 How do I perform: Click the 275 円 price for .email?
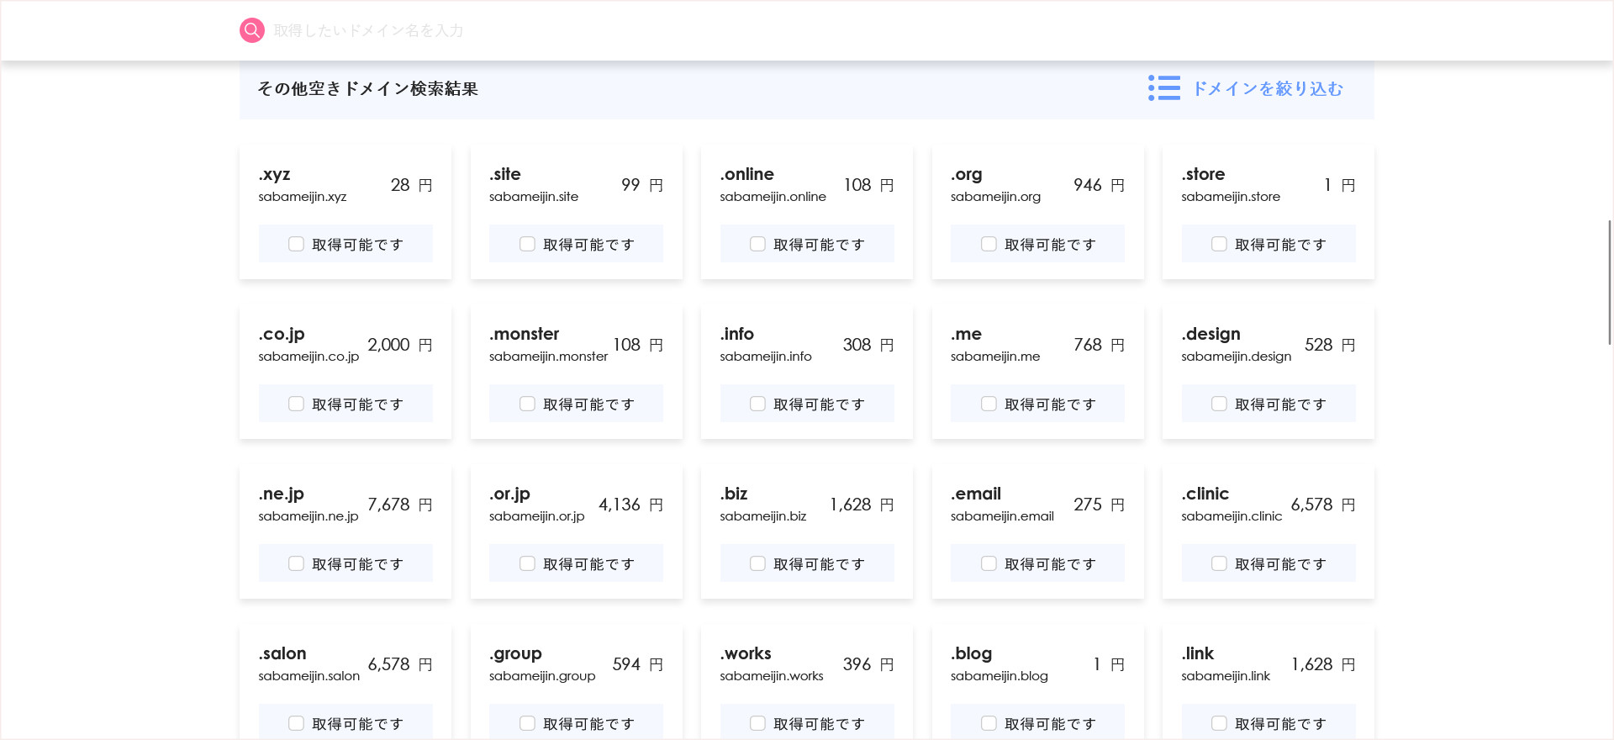point(1099,505)
